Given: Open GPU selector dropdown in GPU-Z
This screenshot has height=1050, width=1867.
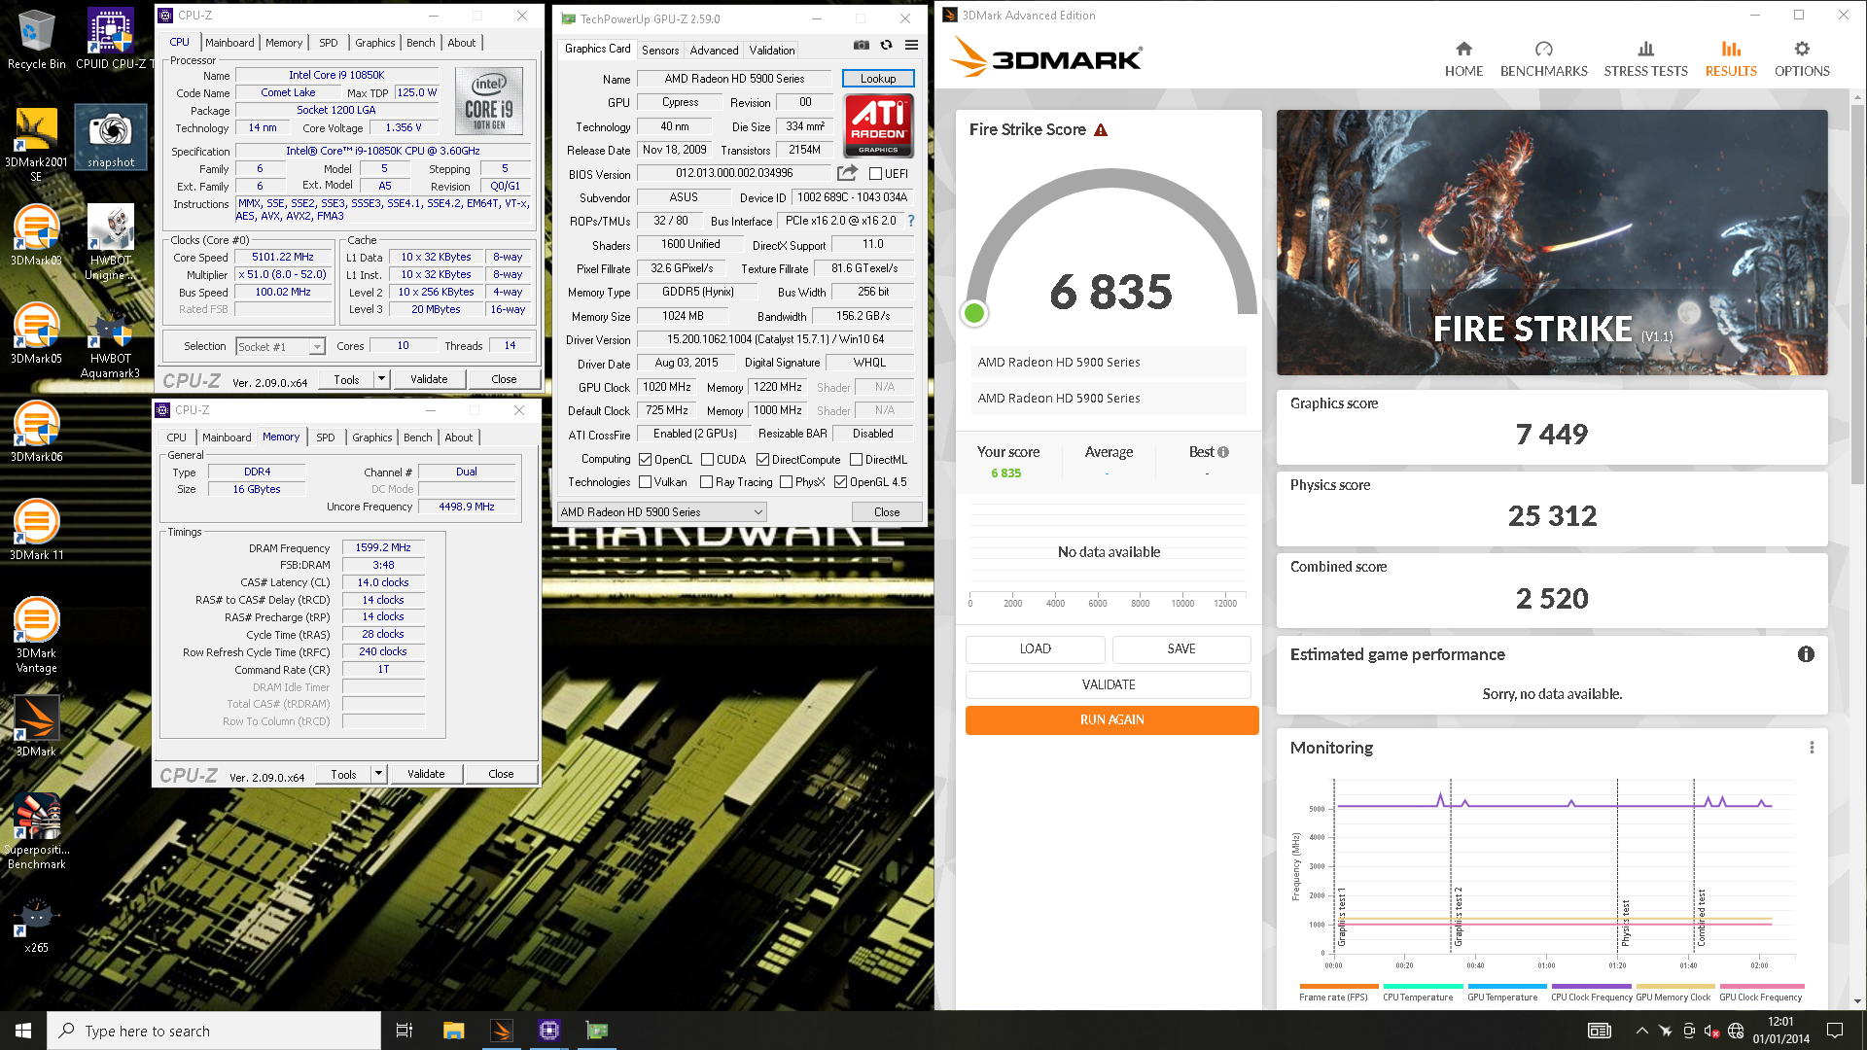Looking at the screenshot, I should click(661, 512).
